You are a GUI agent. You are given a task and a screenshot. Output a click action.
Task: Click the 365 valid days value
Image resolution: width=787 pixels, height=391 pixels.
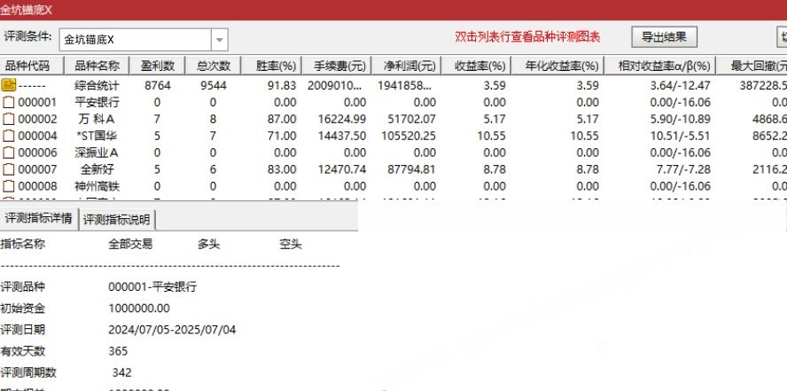click(118, 351)
